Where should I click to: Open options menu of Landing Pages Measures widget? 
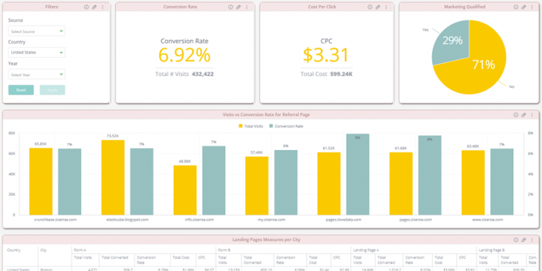coord(532,239)
